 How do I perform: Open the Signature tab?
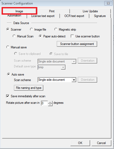tap(100, 16)
